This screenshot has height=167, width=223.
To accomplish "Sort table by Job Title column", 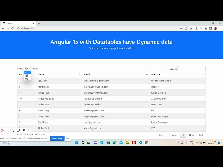I will 177,74.
